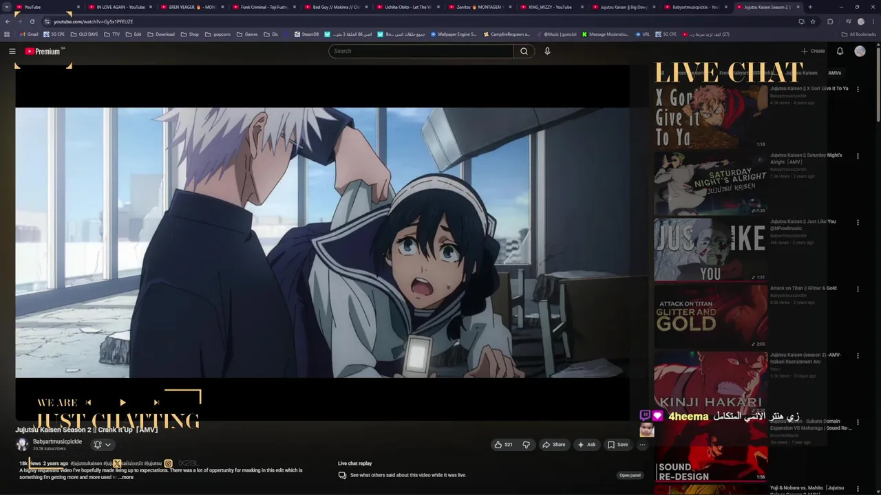Go to the previous video
Viewport: 881px width, 495px height.
(x=89, y=402)
